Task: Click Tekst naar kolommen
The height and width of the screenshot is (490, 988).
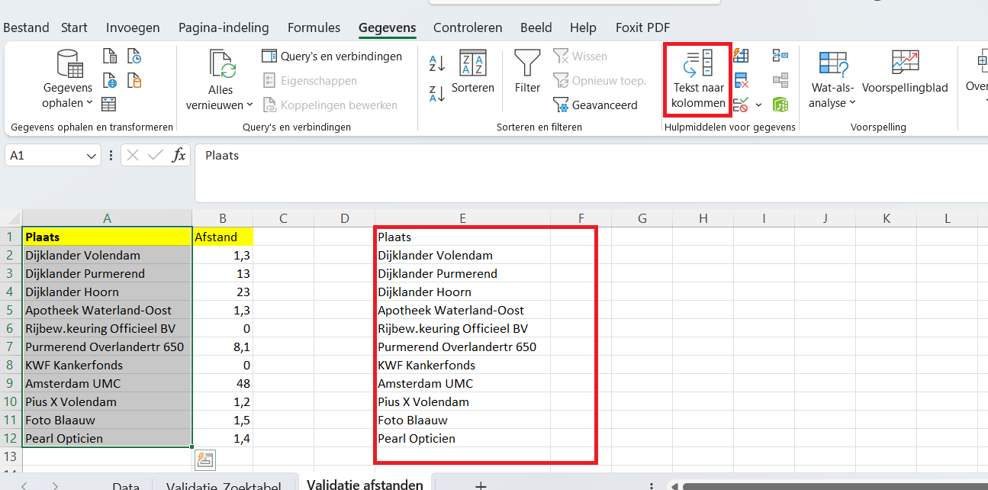Action: click(x=698, y=79)
